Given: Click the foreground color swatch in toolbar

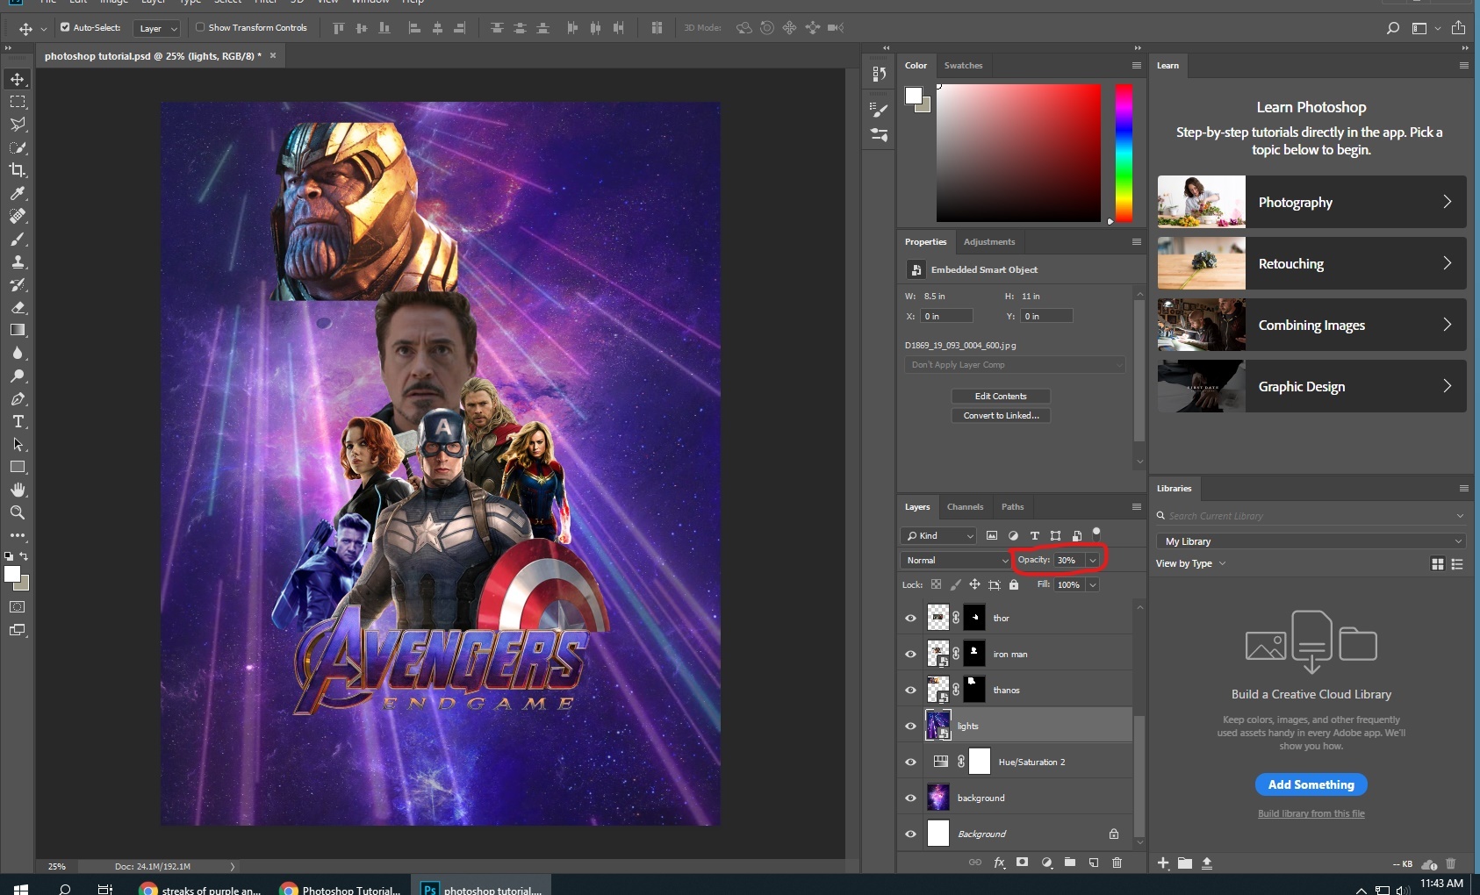Looking at the screenshot, I should pyautogui.click(x=12, y=575).
